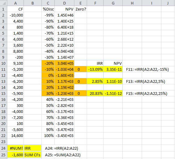Select cell with -10,000 cash flow

15,15
